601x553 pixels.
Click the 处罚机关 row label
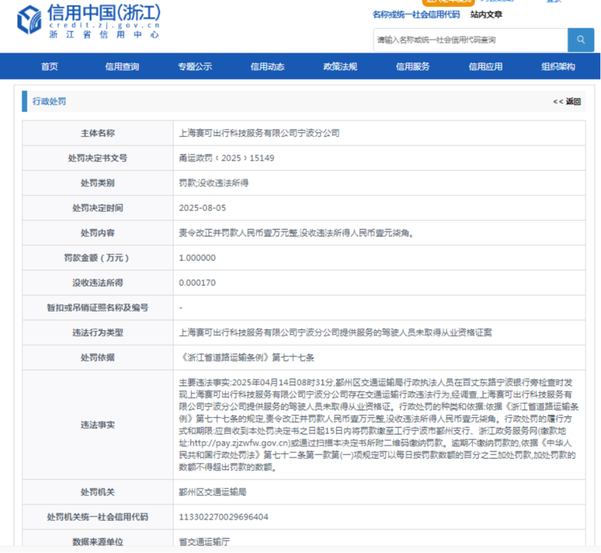(98, 492)
